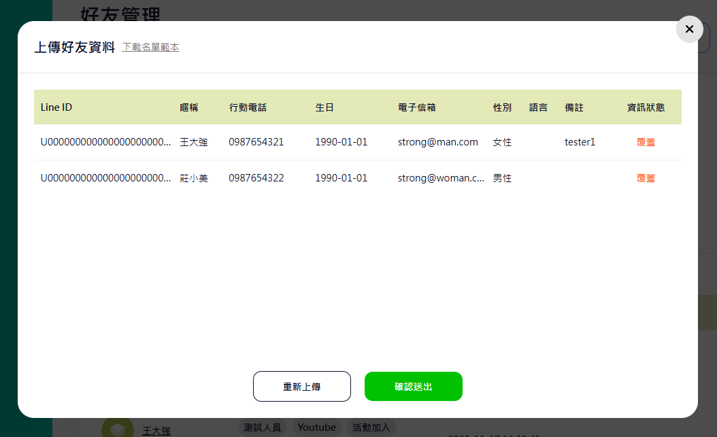Select the 莊小美 nickname cell
This screenshot has width=717, height=437.
(193, 178)
